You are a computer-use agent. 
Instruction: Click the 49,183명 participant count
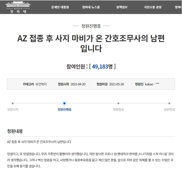(x=102, y=67)
